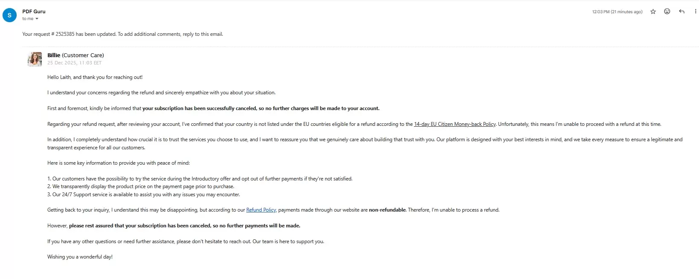Click the 12:03 PM timestamp
Viewport: 699px width, 279px height.
point(617,12)
